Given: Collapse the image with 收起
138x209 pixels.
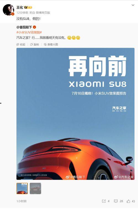Looking at the screenshot, I should [21, 44].
